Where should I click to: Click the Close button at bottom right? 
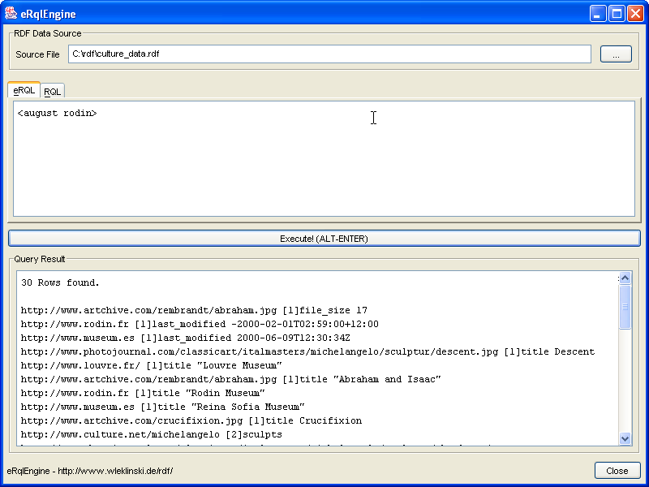coord(617,471)
